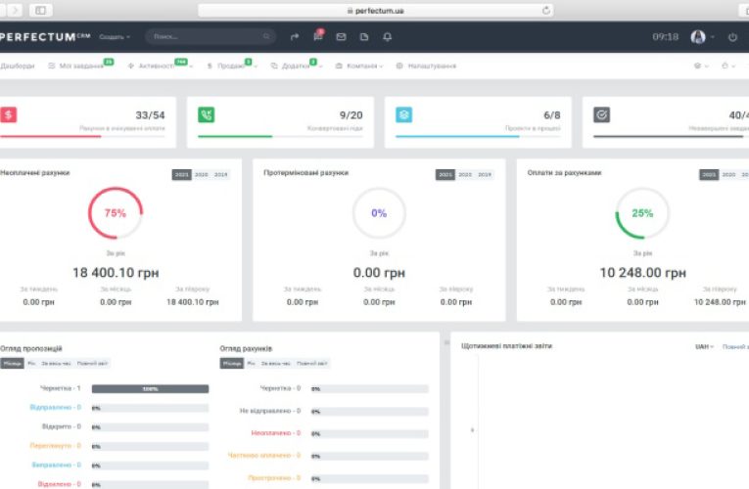
Task: Click the 18 400.10 грн yearly total
Action: click(116, 273)
